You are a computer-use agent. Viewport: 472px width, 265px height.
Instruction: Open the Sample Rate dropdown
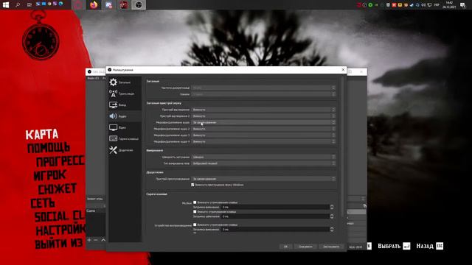click(263, 88)
